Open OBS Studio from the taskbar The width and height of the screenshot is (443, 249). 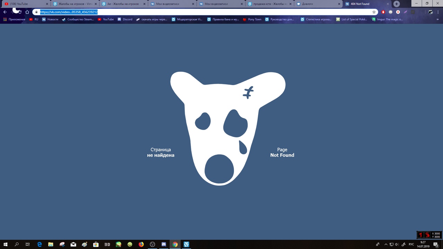152,245
